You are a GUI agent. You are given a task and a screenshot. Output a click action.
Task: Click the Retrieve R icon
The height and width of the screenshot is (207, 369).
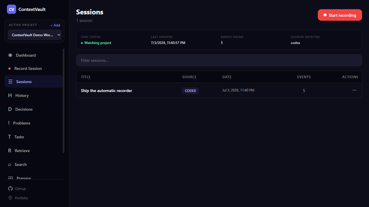click(x=10, y=151)
